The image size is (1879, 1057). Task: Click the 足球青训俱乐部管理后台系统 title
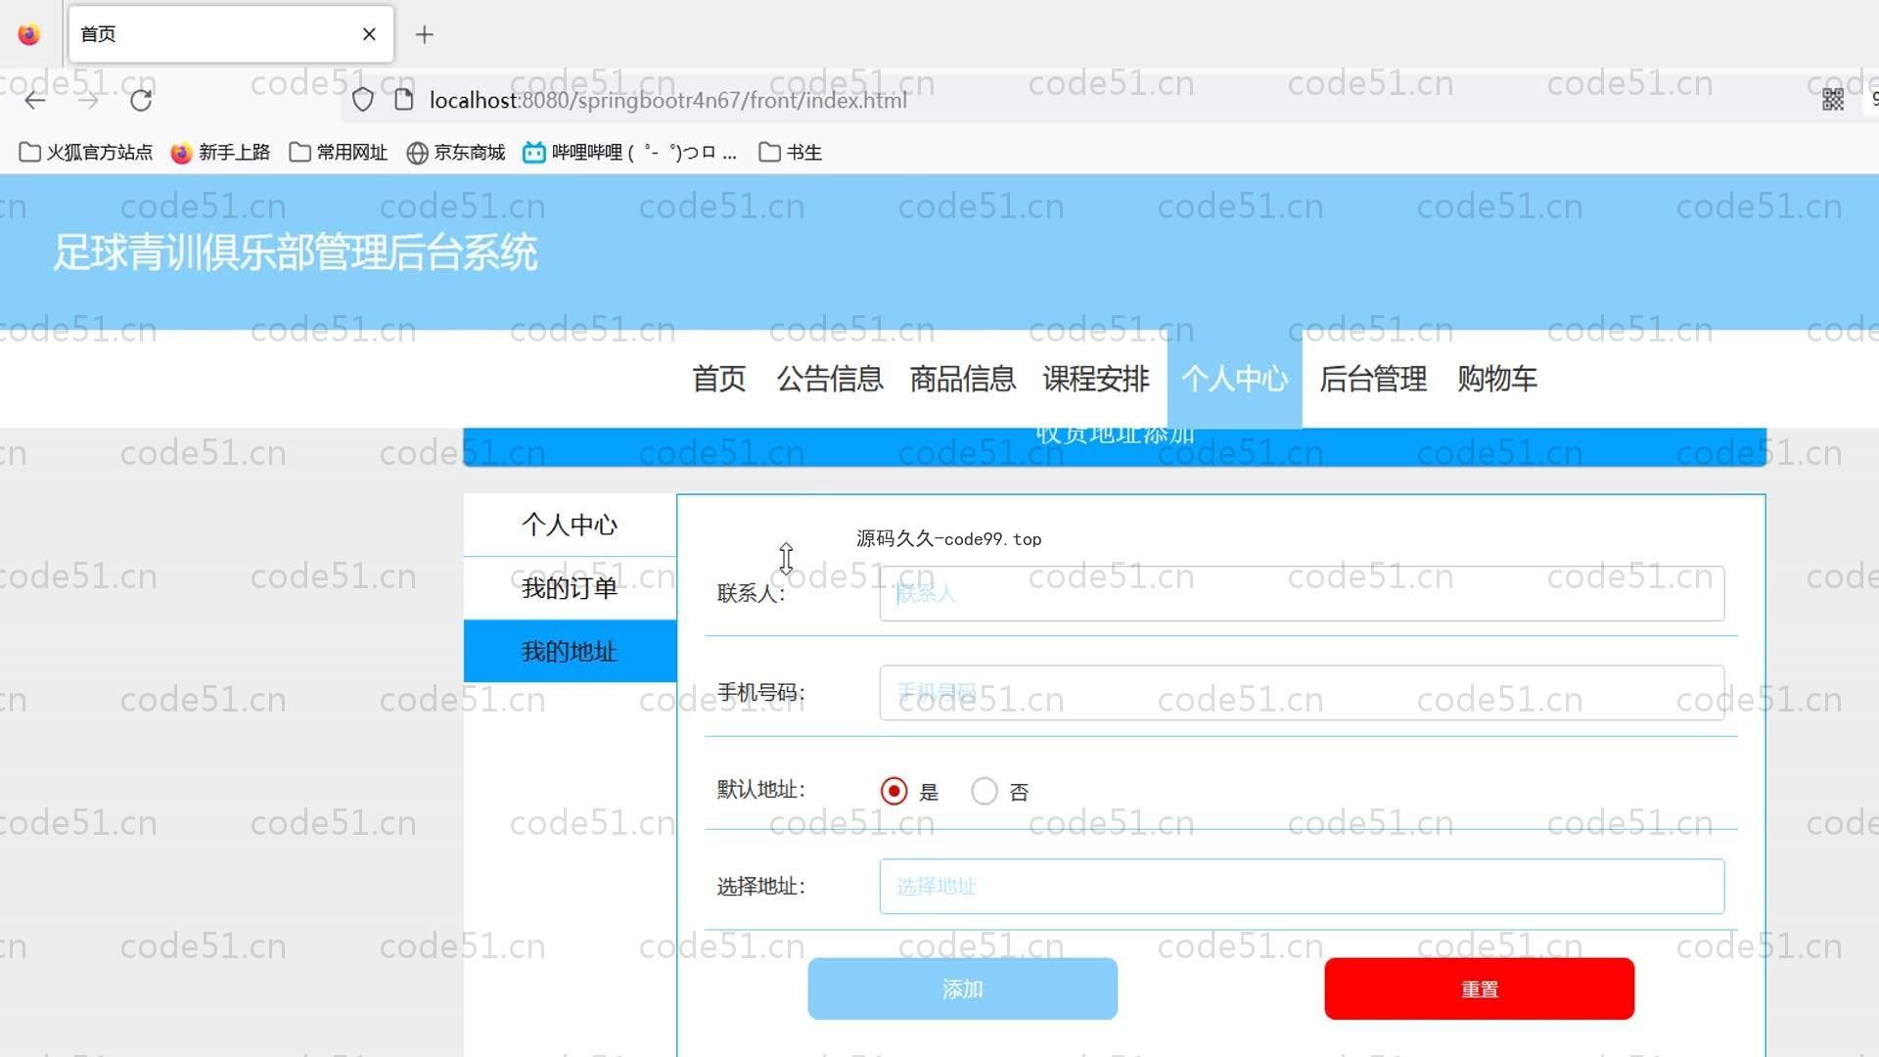click(296, 253)
